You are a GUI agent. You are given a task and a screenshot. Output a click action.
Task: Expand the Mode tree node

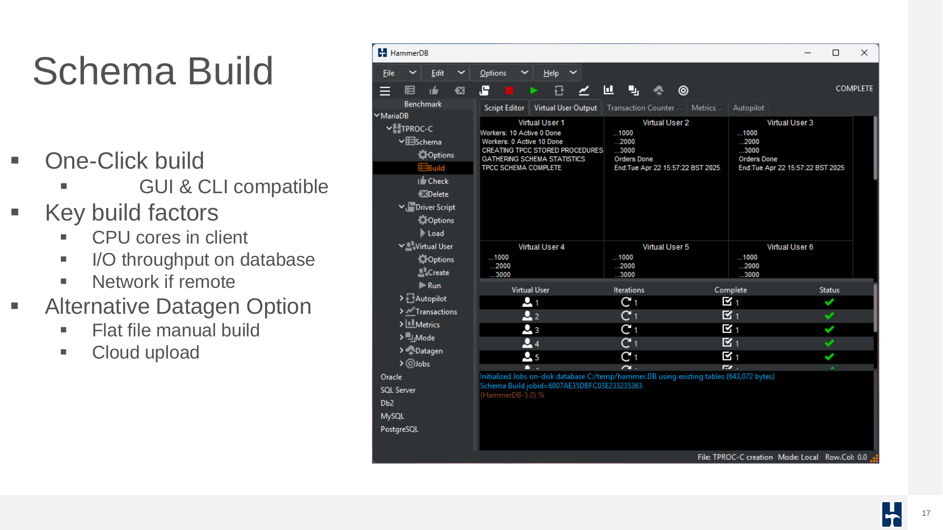(401, 337)
